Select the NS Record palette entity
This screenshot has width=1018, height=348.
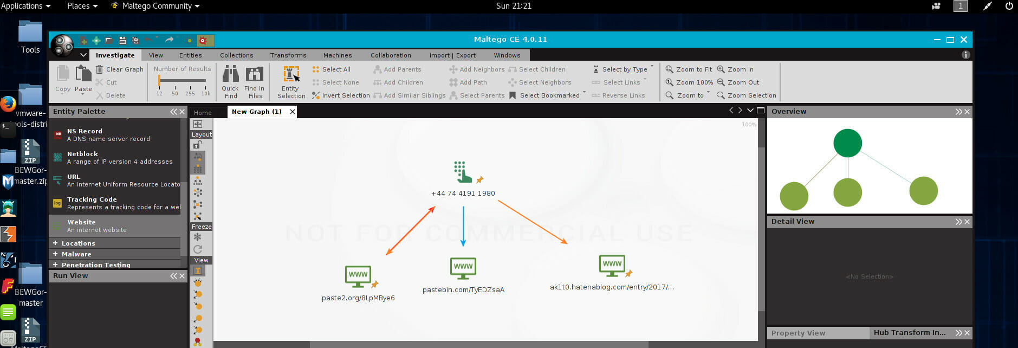pyautogui.click(x=114, y=135)
